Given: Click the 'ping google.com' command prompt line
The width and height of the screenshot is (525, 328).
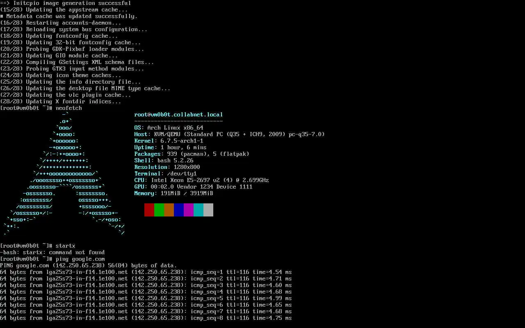Looking at the screenshot, I should tap(52, 259).
